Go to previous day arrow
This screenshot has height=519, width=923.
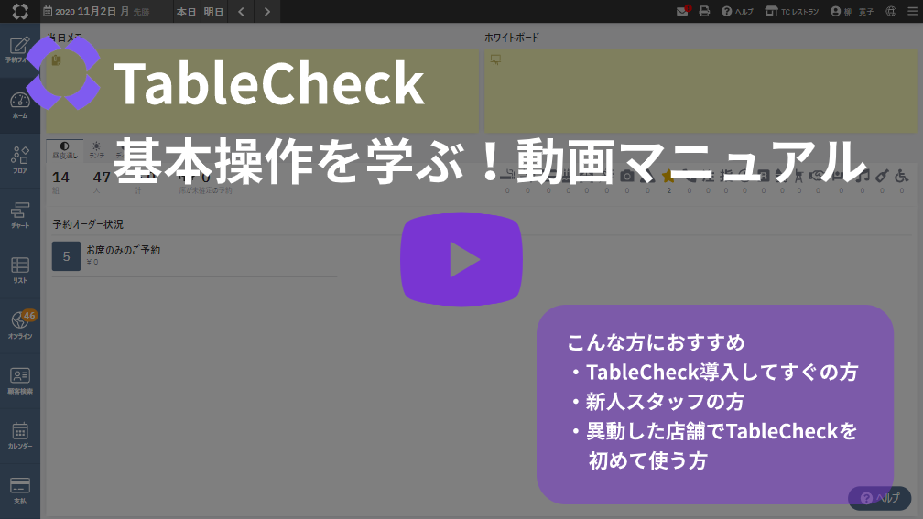point(241,12)
